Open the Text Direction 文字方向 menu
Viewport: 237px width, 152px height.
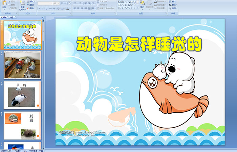click(103, 1)
